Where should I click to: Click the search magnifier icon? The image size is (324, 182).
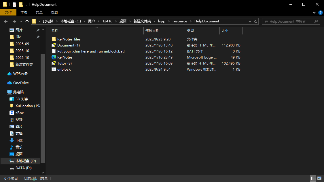[x=316, y=22]
